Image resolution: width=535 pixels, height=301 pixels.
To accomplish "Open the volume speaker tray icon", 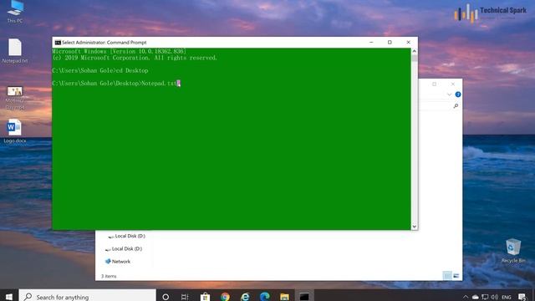I will [x=494, y=297].
